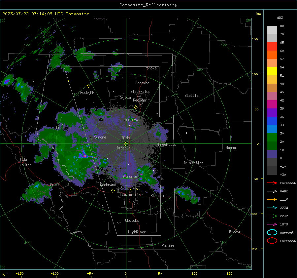Click the RedDeer city label
Image resolution: width=297 pixels, height=278 pixels.
click(140, 100)
